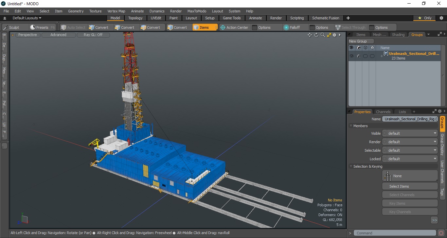Open the Vertex Map menu
The width and height of the screenshot is (447, 238).
(x=116, y=11)
